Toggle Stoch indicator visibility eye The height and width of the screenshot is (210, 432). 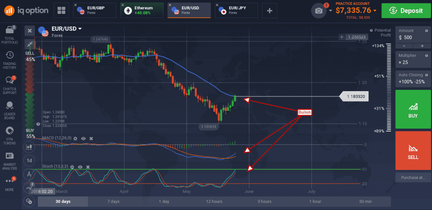click(x=80, y=167)
